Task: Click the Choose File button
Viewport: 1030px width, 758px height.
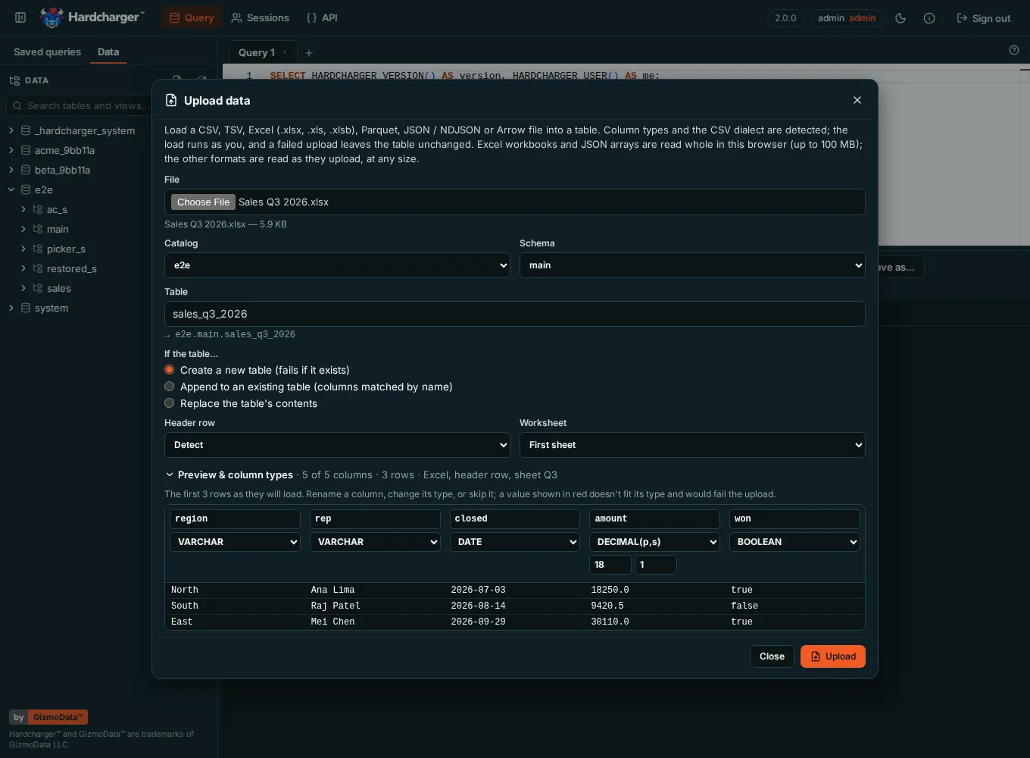Action: click(203, 202)
